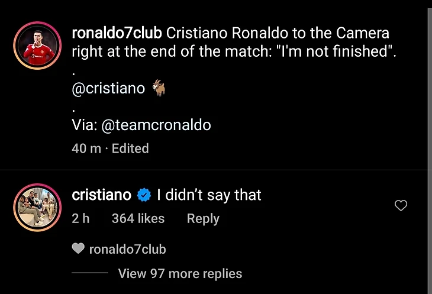Open the cristiano username on the comment
This screenshot has width=432, height=294.
point(101,195)
